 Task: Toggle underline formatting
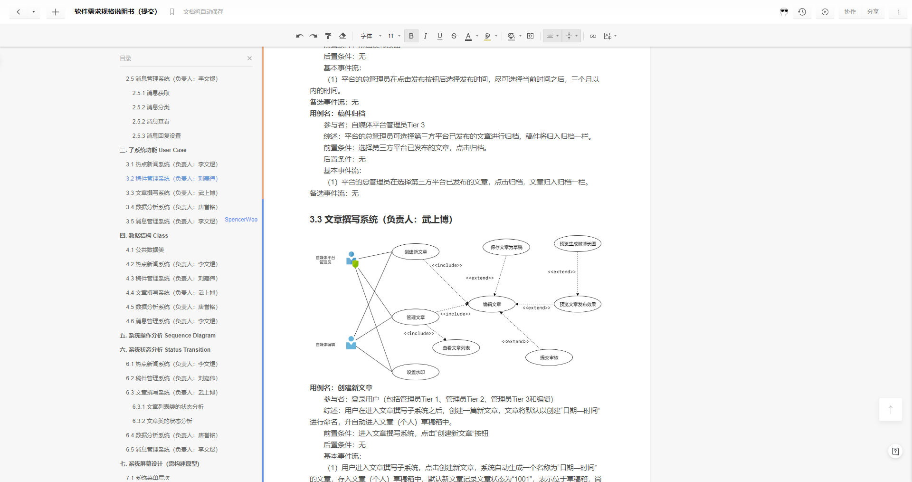[x=440, y=36]
